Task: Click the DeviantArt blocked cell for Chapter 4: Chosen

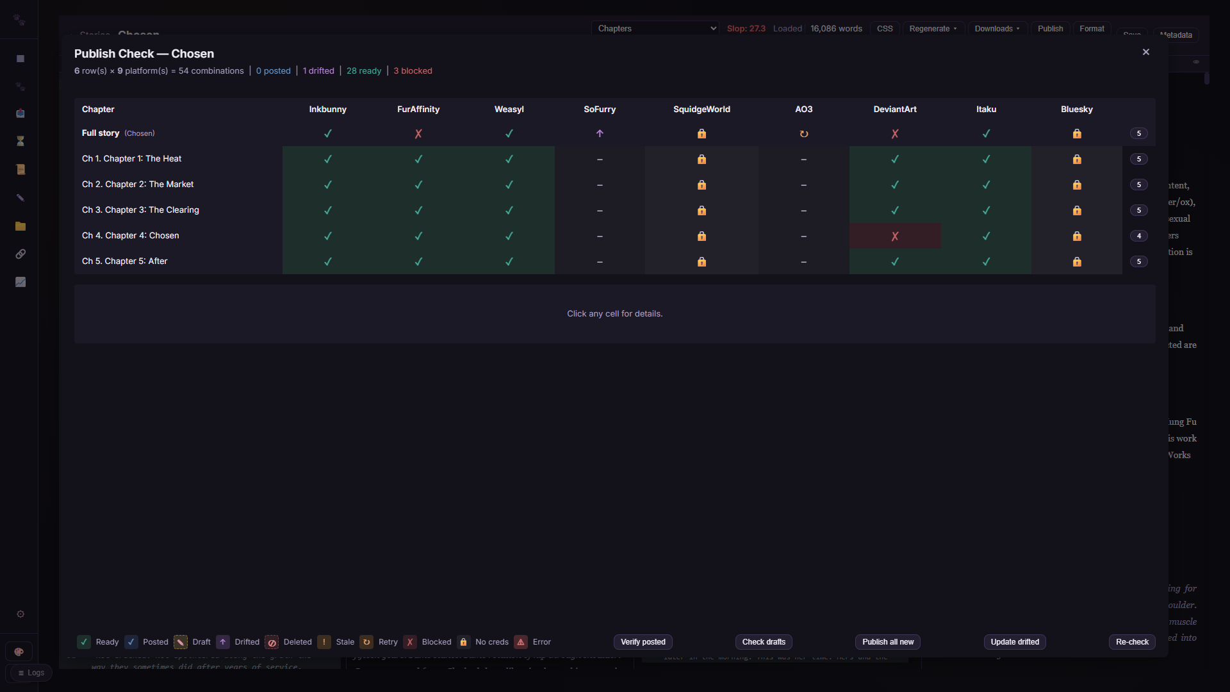Action: tap(895, 236)
